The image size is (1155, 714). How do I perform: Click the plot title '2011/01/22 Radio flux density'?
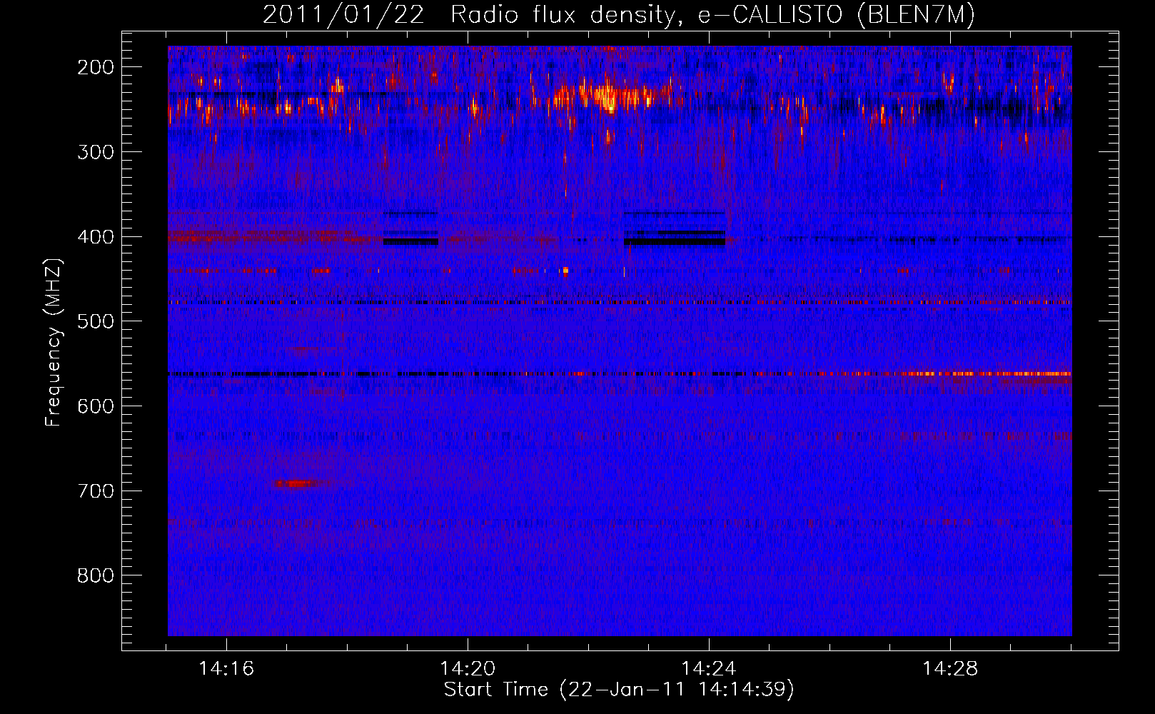pos(619,15)
